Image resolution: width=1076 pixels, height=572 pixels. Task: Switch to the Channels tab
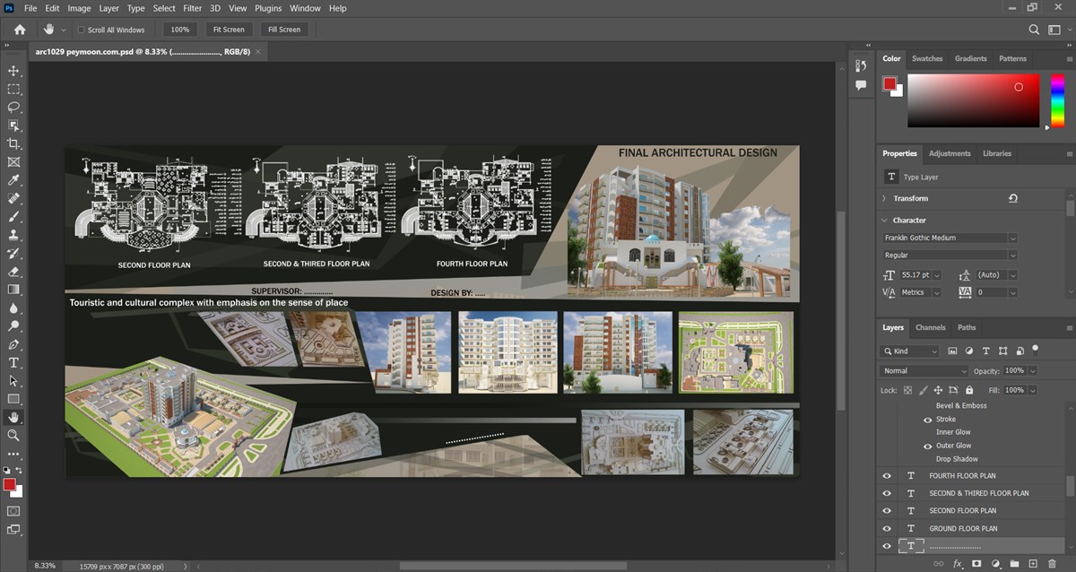coord(930,327)
